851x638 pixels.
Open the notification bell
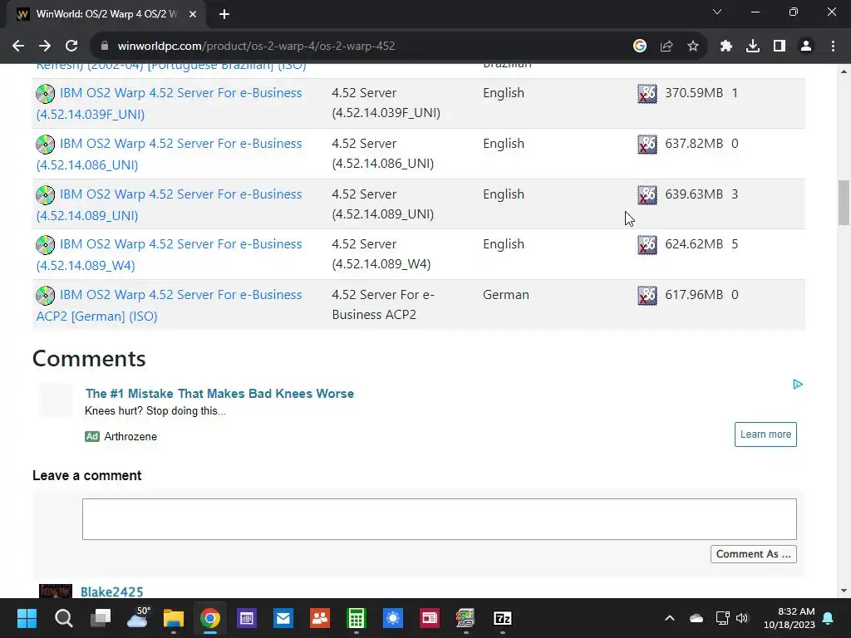pos(829,618)
